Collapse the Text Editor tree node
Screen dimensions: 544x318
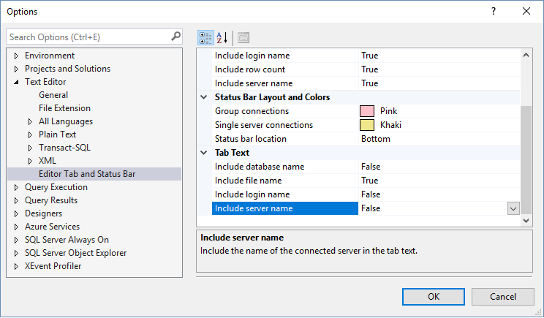[x=17, y=82]
